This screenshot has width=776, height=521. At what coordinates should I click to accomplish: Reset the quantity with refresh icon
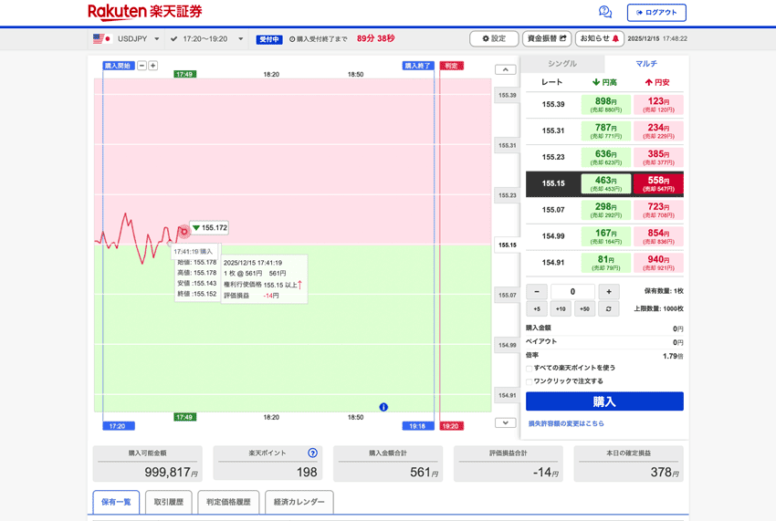click(x=609, y=308)
